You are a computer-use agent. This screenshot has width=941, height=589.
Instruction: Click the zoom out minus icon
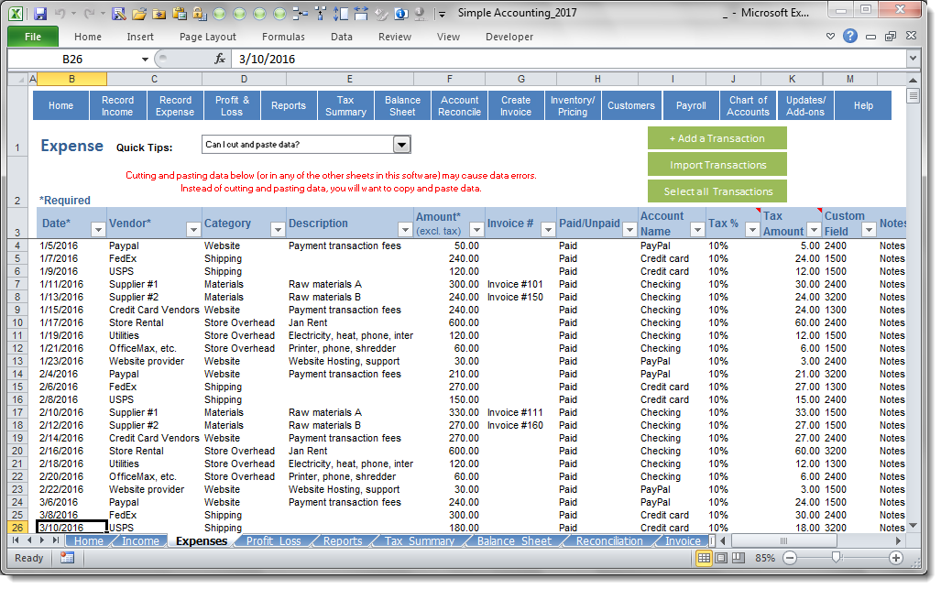tap(791, 558)
